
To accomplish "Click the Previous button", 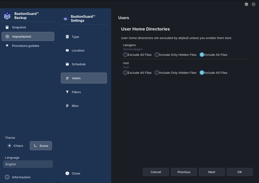I will click(184, 172).
